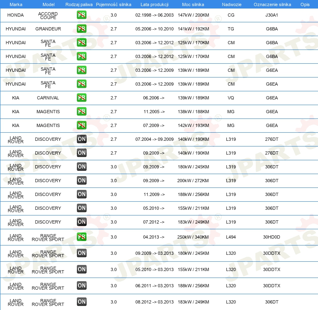This screenshot has height=310, width=318.
Task: Select the ACCORD COUPE model cell
Action: point(48,15)
